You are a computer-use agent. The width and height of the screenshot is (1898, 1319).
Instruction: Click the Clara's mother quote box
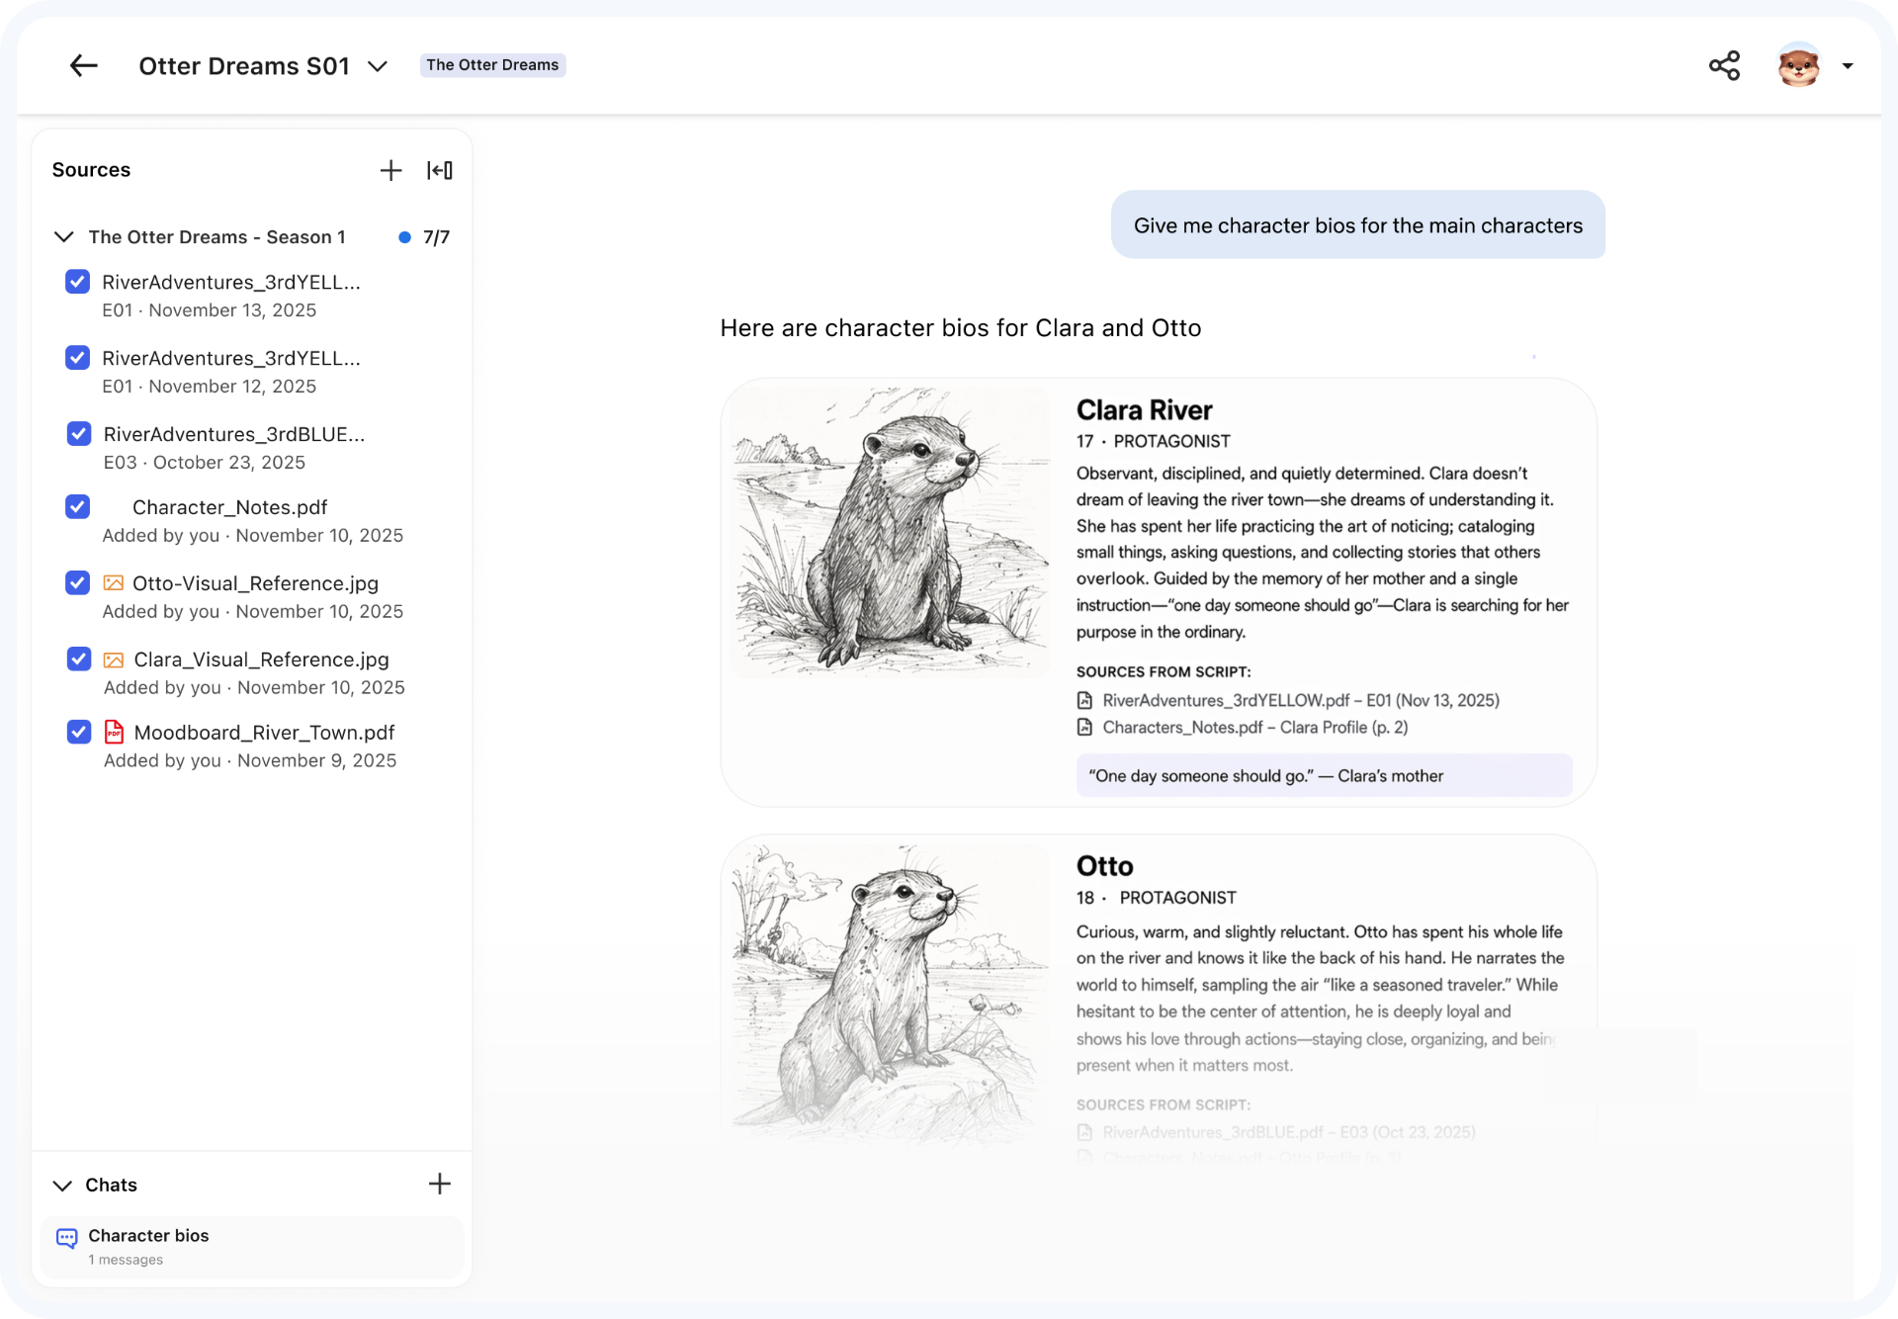click(x=1324, y=776)
